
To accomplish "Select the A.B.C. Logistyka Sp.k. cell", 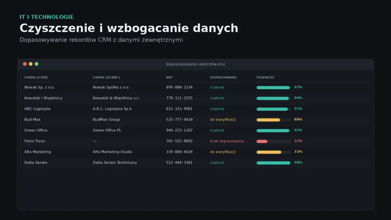I will click(113, 109).
